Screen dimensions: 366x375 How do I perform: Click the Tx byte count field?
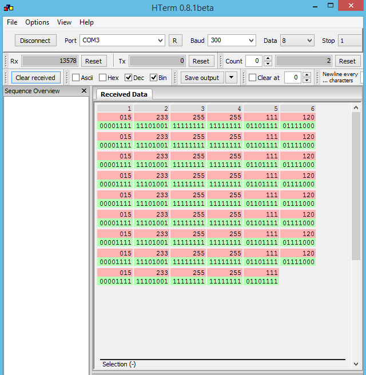(157, 61)
